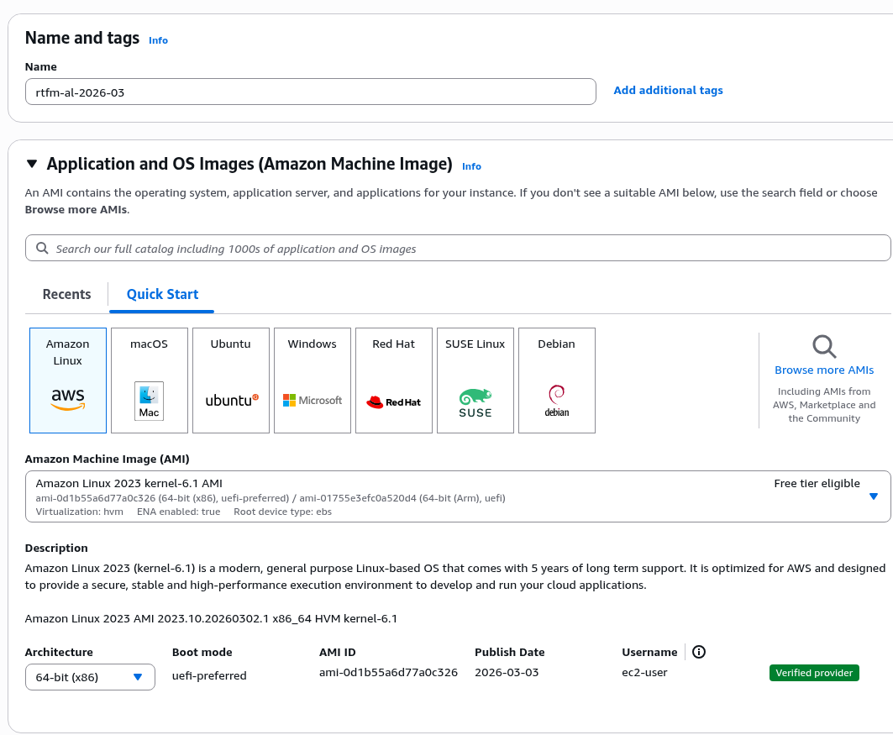Viewport: 893px width, 735px height.
Task: Click the Name input field
Action: coord(310,92)
